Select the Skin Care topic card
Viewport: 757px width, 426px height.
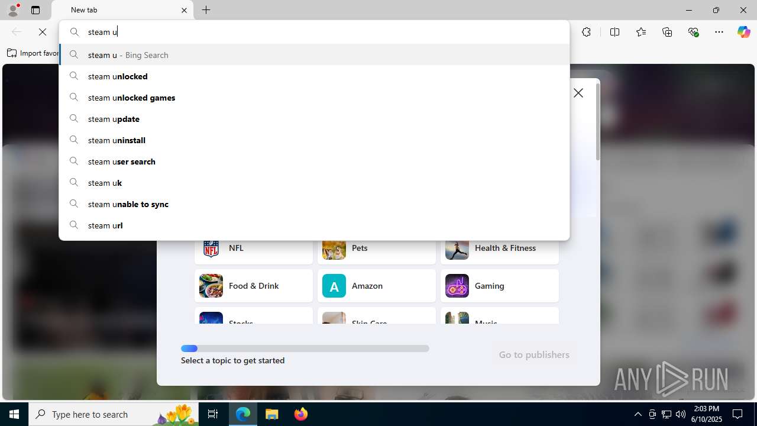377,315
